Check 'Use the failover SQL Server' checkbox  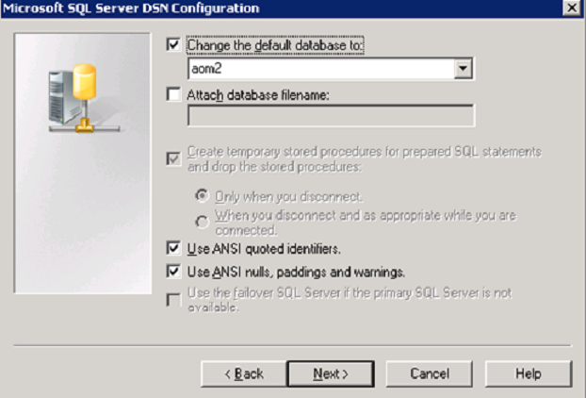173,300
